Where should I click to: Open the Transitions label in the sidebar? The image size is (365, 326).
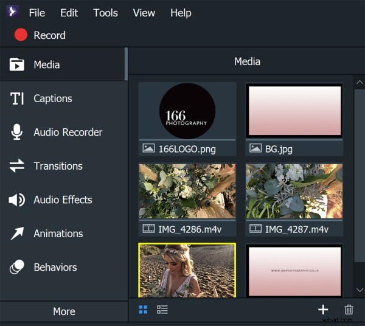(58, 166)
